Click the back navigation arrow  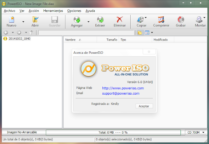6,33
